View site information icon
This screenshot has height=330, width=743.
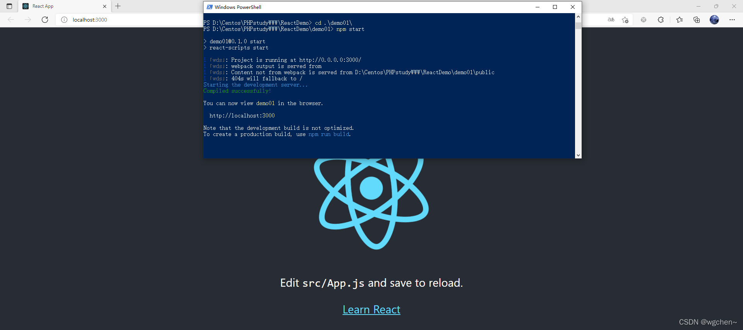tap(64, 20)
